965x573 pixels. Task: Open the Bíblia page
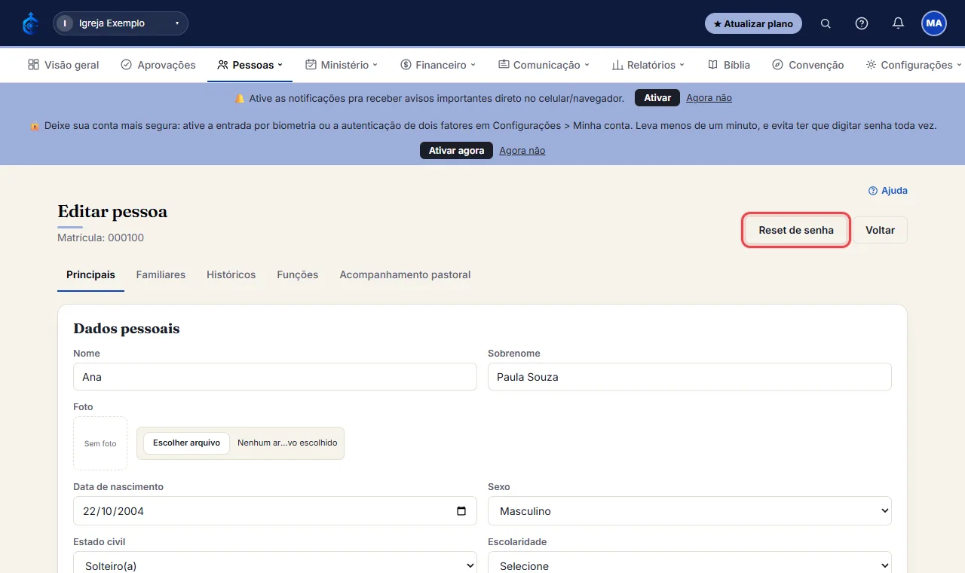729,65
